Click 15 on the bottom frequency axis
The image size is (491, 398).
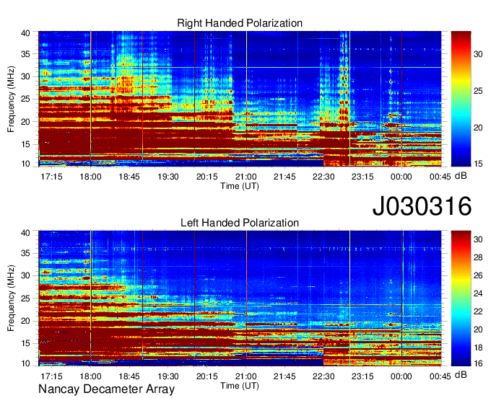pyautogui.click(x=25, y=343)
